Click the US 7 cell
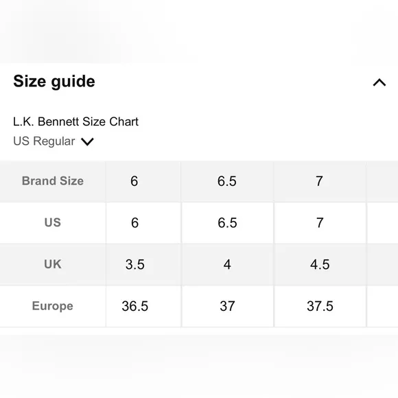Viewport: 398px width, 398px height. (x=320, y=223)
